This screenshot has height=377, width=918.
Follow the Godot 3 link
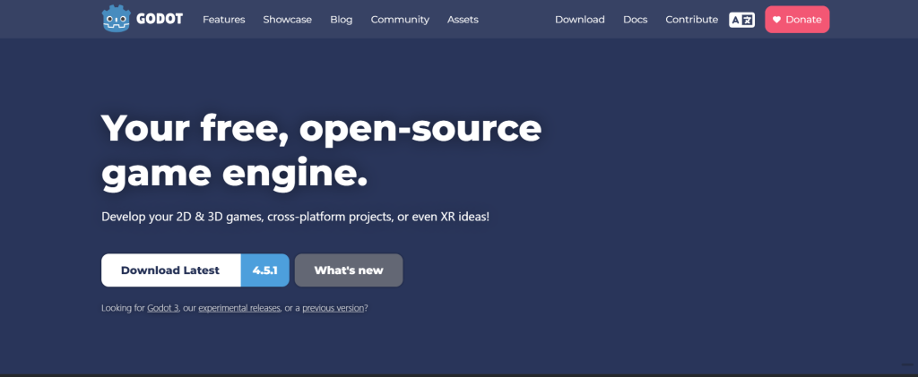163,308
